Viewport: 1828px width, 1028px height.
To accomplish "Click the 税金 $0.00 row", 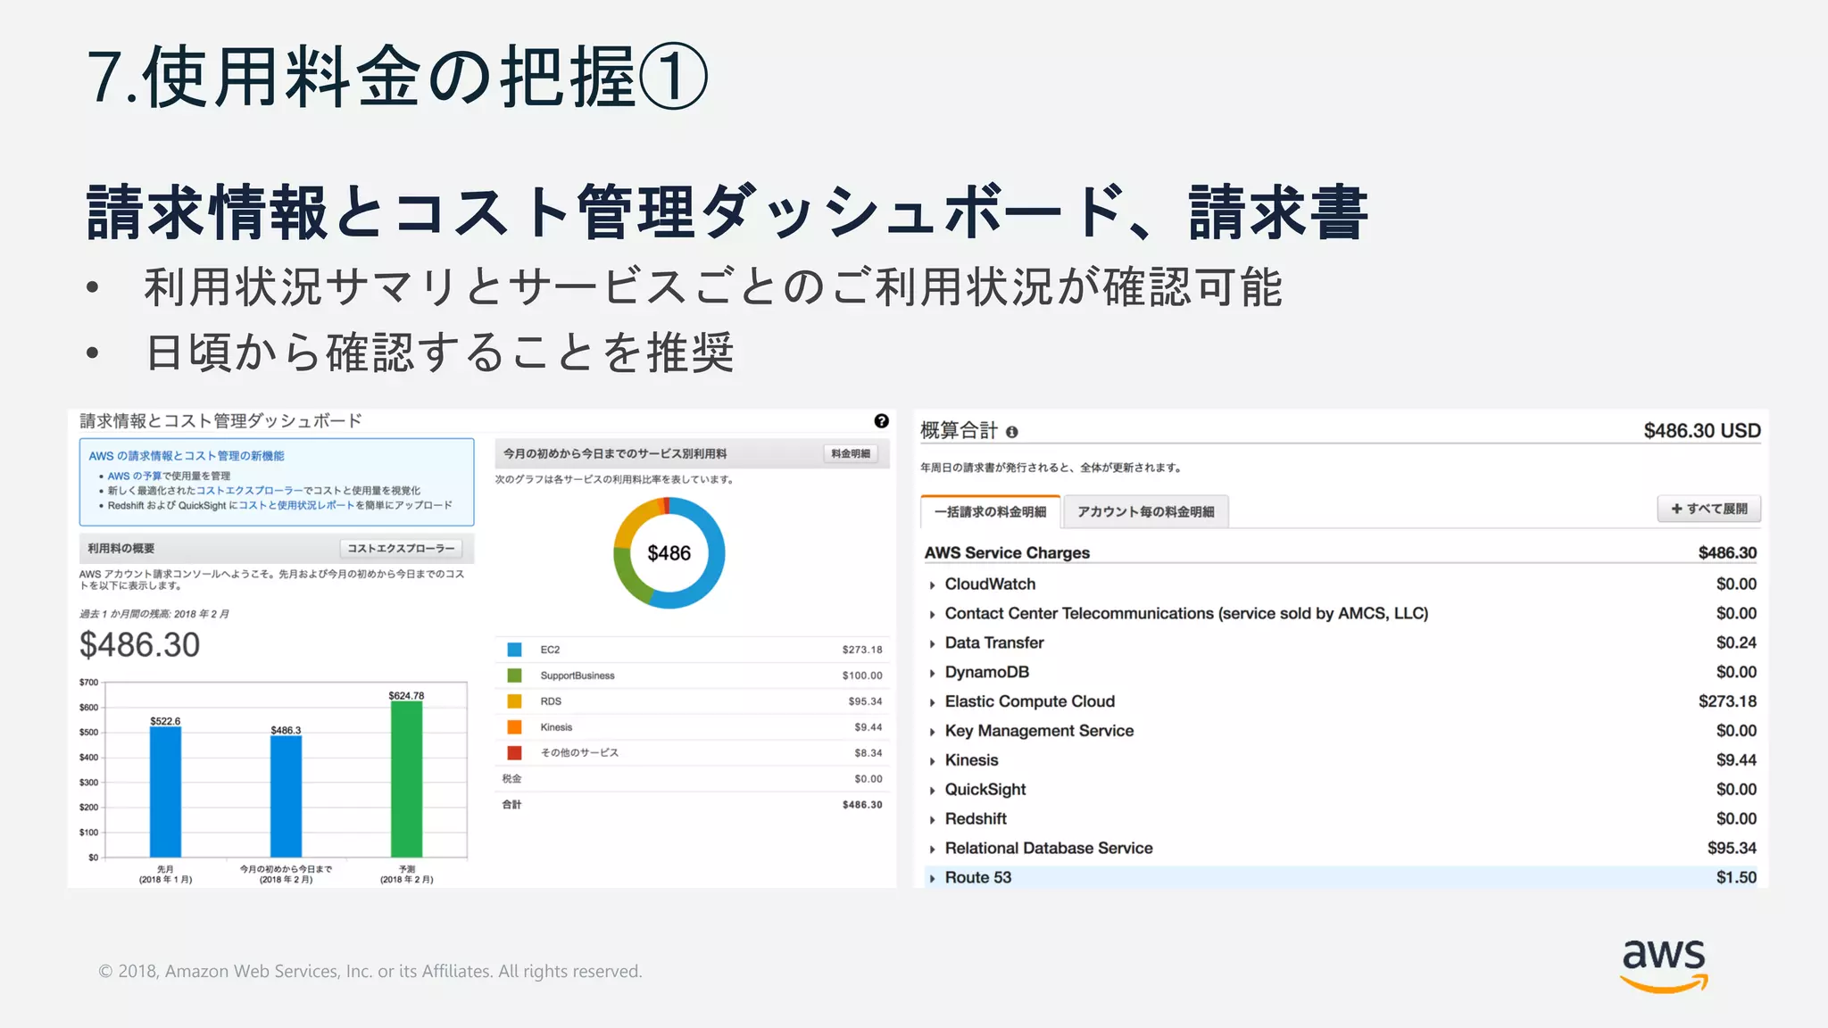I will tap(692, 779).
